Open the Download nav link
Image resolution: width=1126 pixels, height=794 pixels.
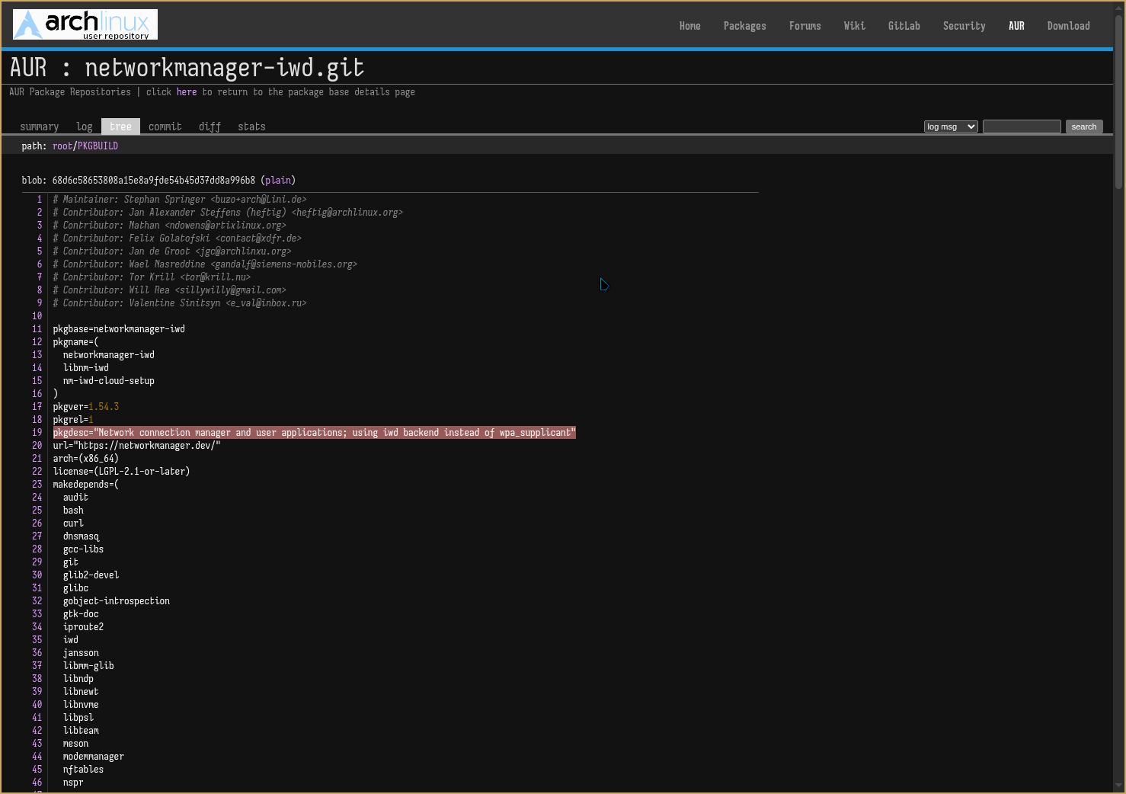click(x=1068, y=26)
